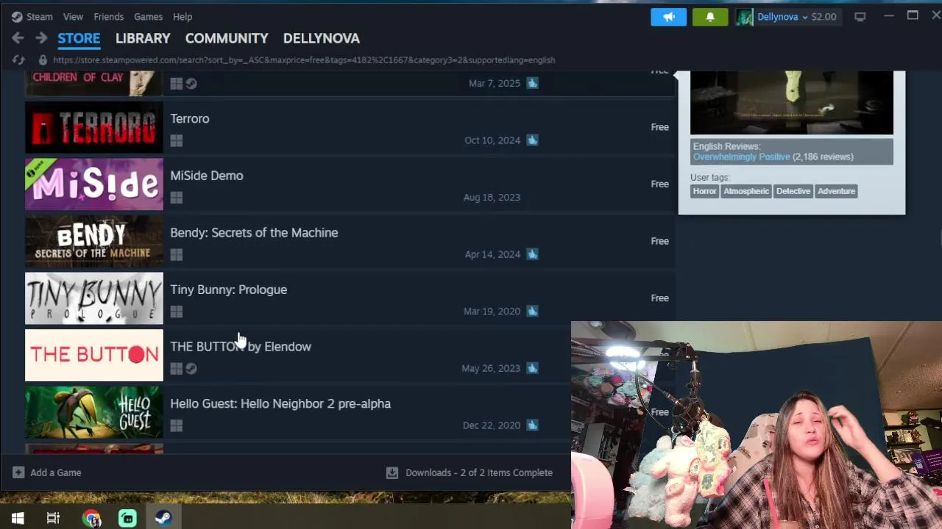Click the Bendy capsule thumbnail
This screenshot has height=529, width=942.
94,241
